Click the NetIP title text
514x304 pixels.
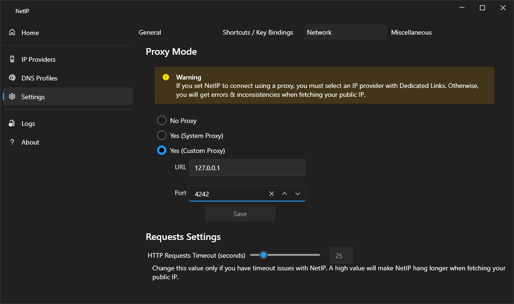[x=22, y=11]
